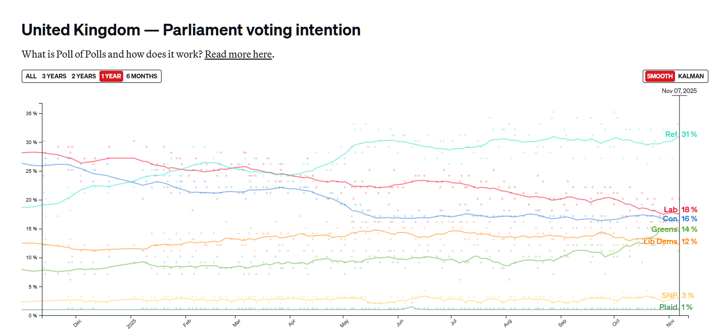Choose the 2 YEARS range
Viewport: 722px width, 332px height.
pyautogui.click(x=83, y=76)
